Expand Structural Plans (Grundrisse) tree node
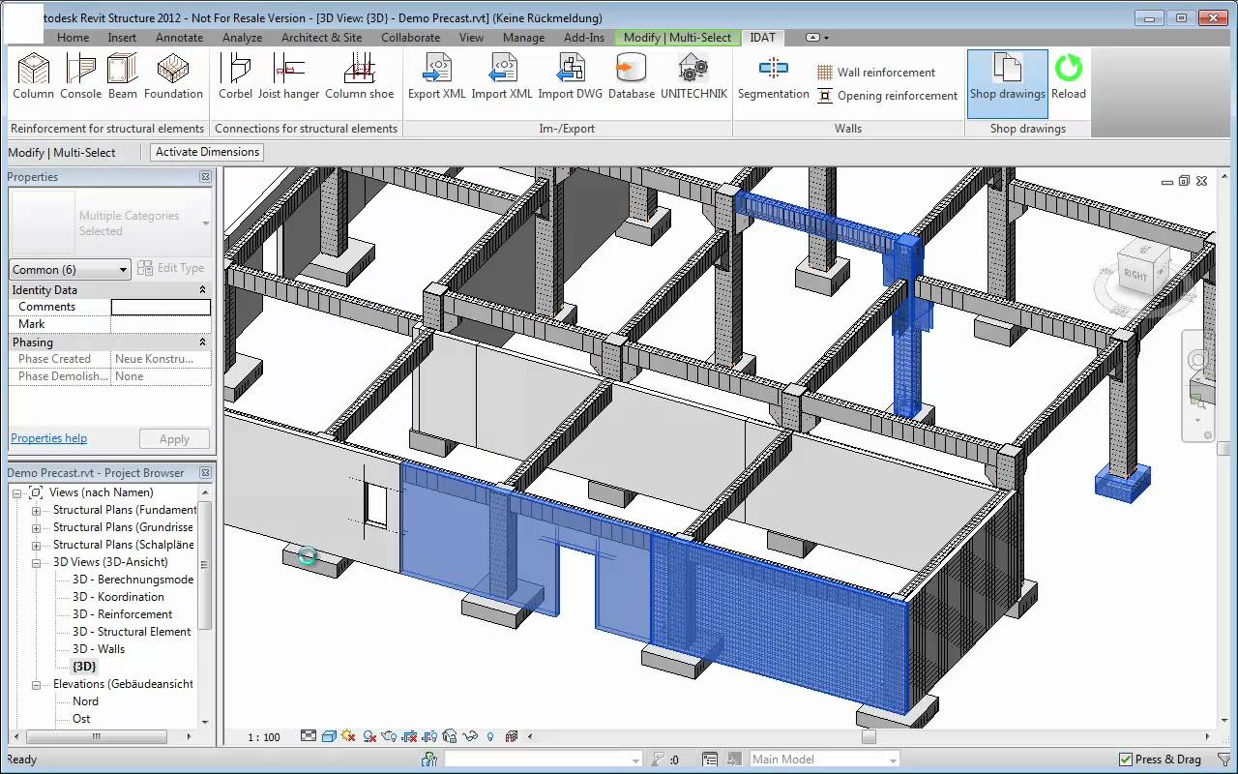The width and height of the screenshot is (1238, 774). point(36,527)
